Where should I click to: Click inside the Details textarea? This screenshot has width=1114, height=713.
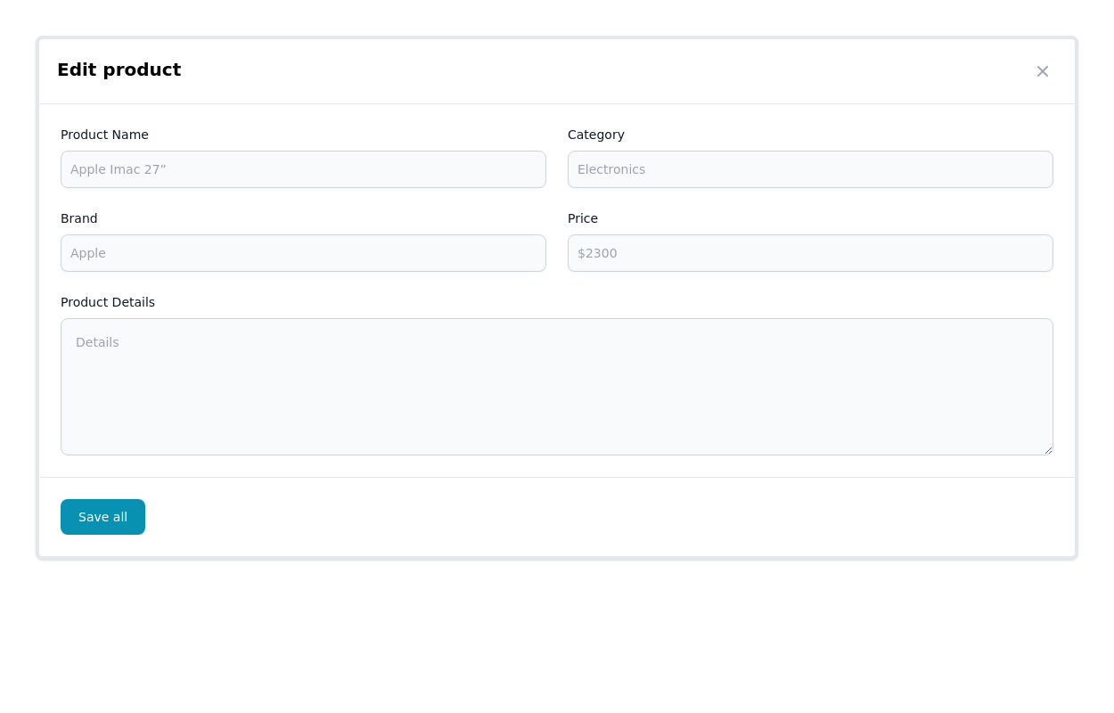point(556,386)
